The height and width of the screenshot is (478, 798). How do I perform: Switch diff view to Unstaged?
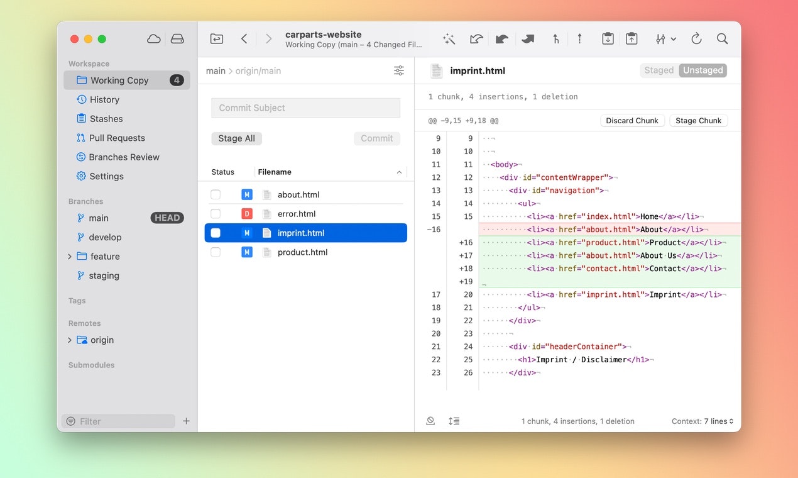tap(702, 70)
